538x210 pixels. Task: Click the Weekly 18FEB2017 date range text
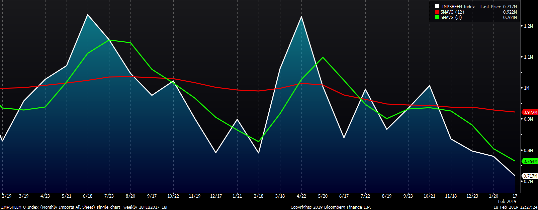pyautogui.click(x=146, y=207)
